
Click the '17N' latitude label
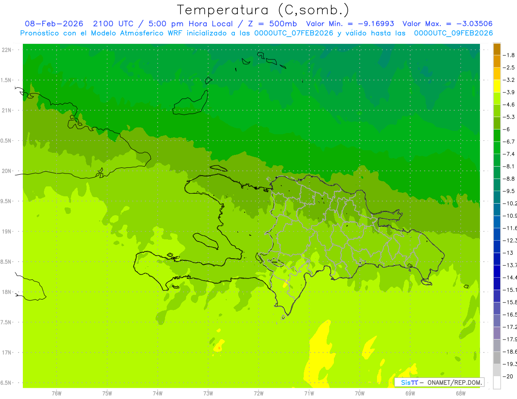[7, 352]
